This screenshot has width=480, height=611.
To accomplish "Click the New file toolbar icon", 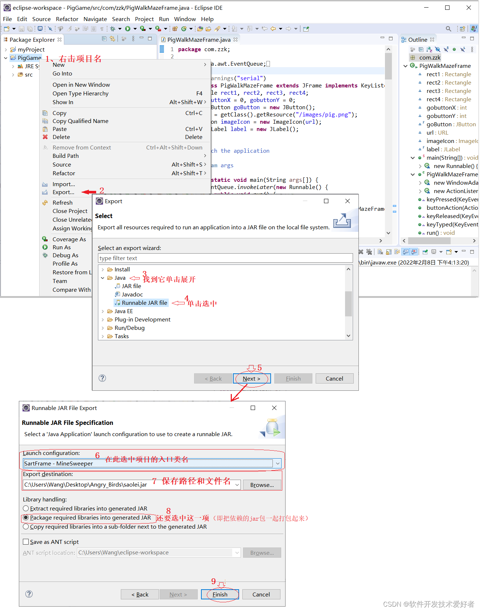I will point(7,29).
